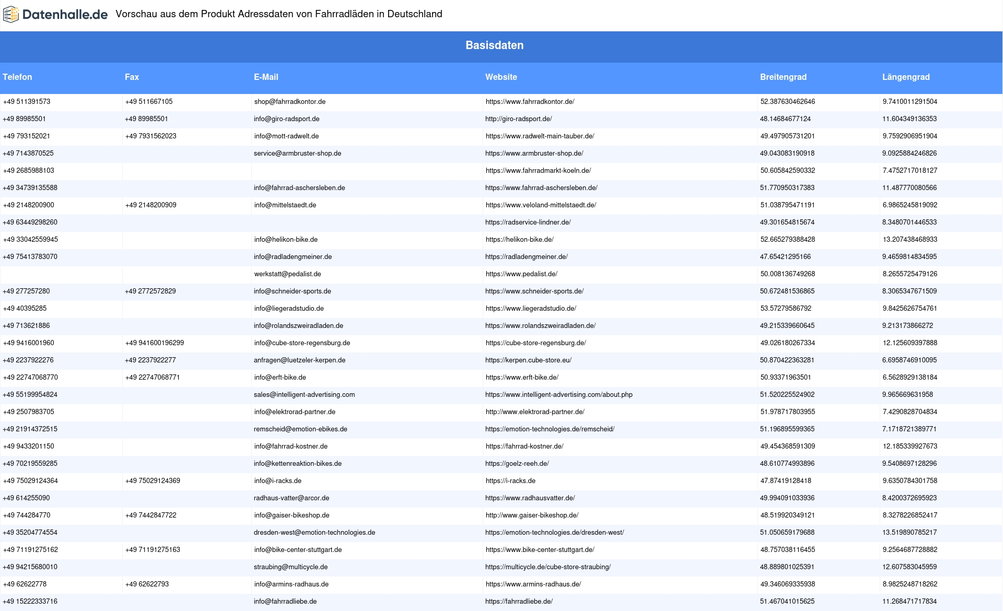Click the Telefon column header

point(17,77)
